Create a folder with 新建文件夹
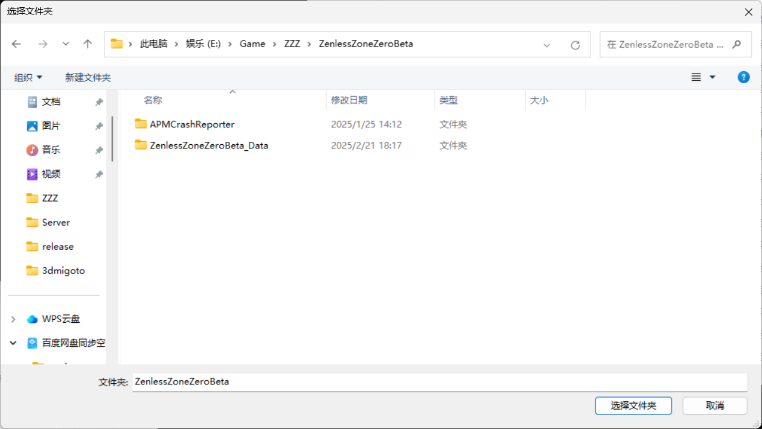Viewport: 762px width, 429px height. click(x=88, y=77)
